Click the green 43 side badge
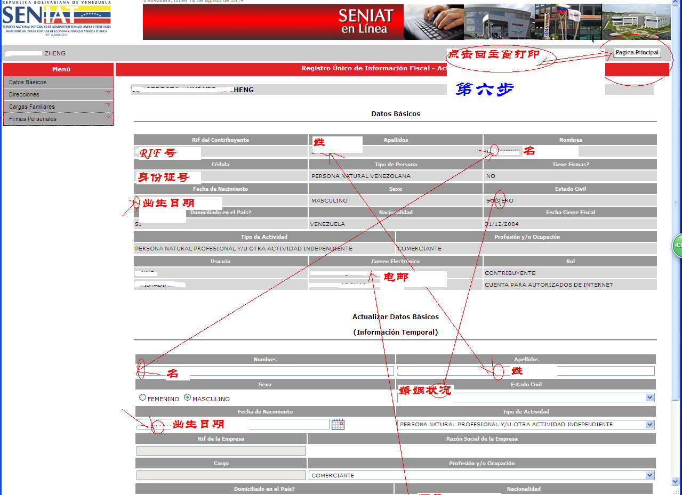This screenshot has height=495, width=682. (x=677, y=245)
